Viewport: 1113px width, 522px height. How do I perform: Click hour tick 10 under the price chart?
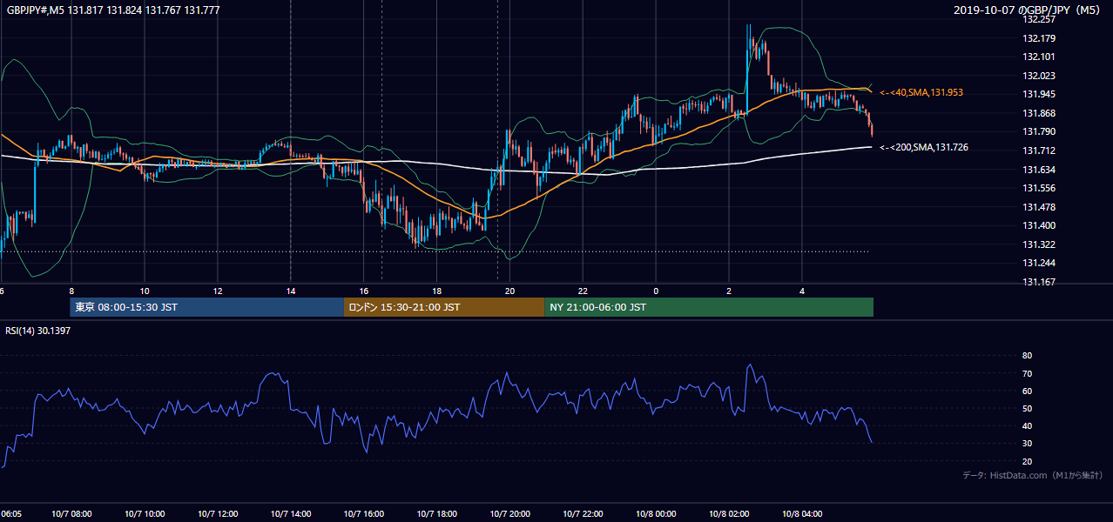pyautogui.click(x=145, y=291)
